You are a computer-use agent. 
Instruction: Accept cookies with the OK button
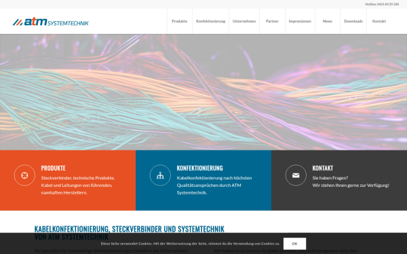click(294, 244)
